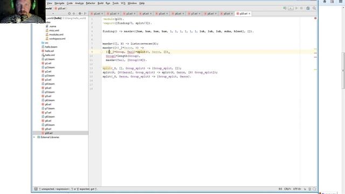Click the Run green play icon

[296, 8]
